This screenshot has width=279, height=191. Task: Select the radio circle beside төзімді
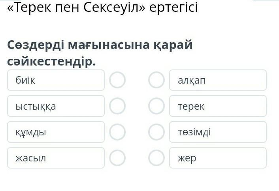point(156,132)
